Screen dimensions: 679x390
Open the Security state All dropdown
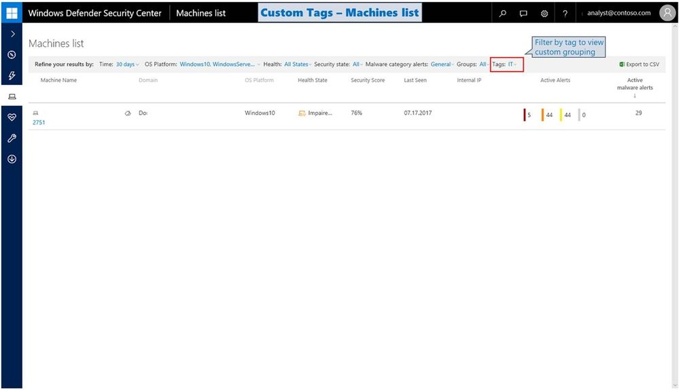coord(358,64)
